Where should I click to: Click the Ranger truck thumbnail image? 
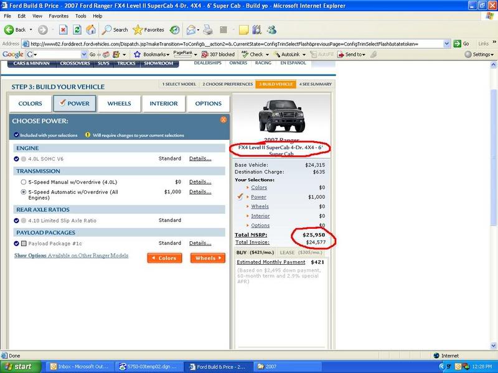282,116
